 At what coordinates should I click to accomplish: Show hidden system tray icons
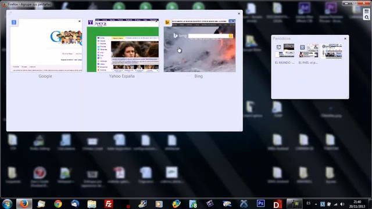point(316,204)
